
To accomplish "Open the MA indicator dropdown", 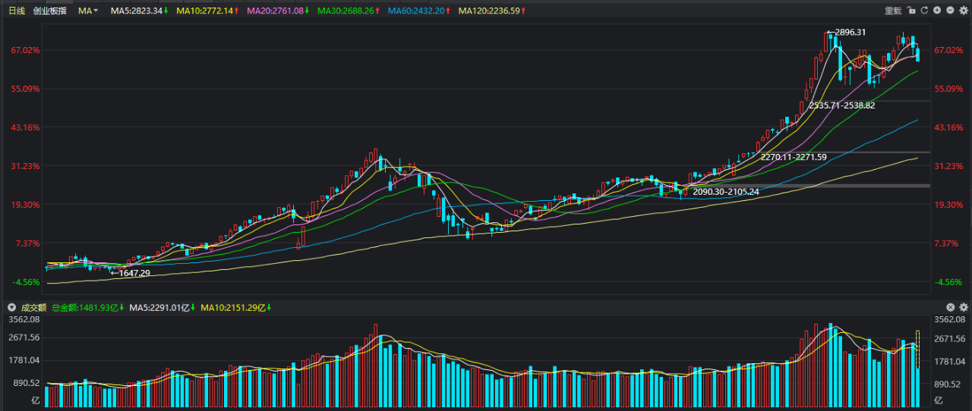I will point(89,11).
